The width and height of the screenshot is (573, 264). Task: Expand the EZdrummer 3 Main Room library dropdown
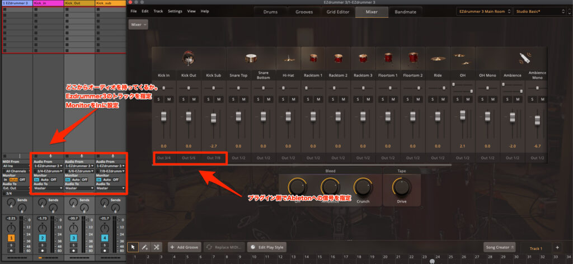(483, 11)
